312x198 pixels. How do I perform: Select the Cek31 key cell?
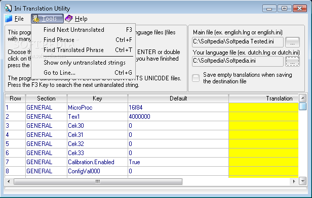(x=97, y=135)
